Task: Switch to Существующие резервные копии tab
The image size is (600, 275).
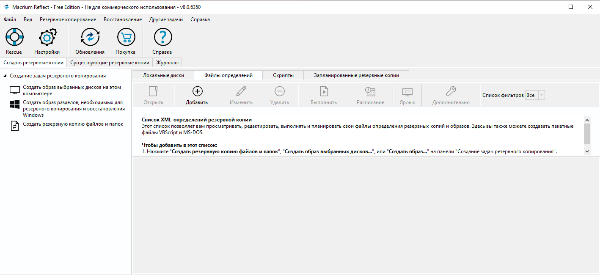Action: [110, 63]
